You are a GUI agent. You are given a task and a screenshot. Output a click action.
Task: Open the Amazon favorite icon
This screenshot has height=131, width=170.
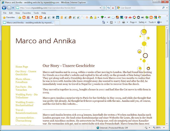click(x=32, y=17)
